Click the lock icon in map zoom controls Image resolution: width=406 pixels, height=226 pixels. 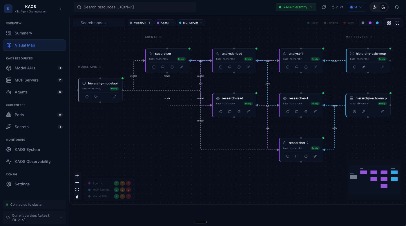[77, 197]
